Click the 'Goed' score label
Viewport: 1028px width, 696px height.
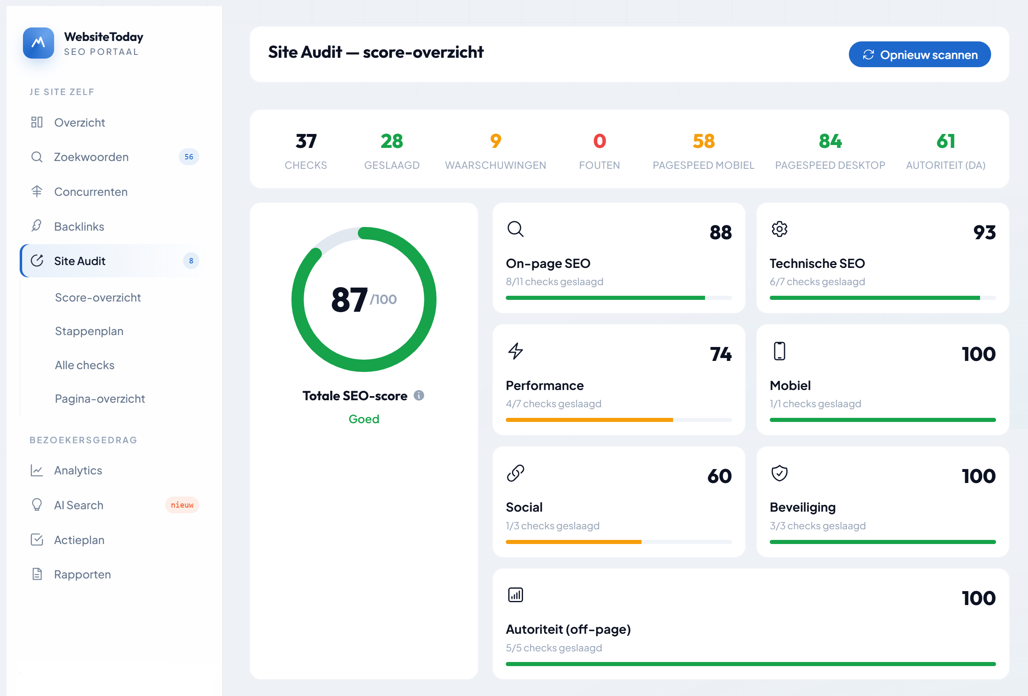coord(364,419)
